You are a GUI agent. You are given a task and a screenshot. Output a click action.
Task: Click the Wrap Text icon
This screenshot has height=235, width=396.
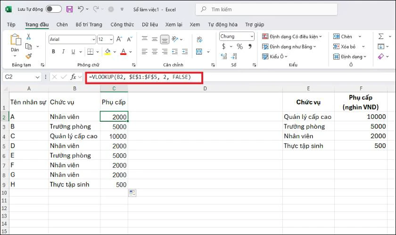point(199,39)
